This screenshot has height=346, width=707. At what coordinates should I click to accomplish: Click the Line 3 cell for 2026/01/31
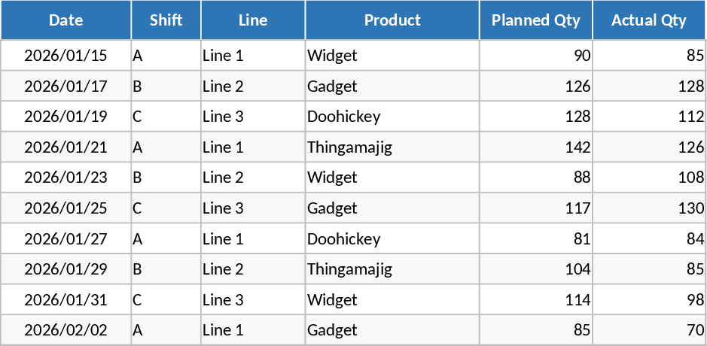[x=253, y=300]
